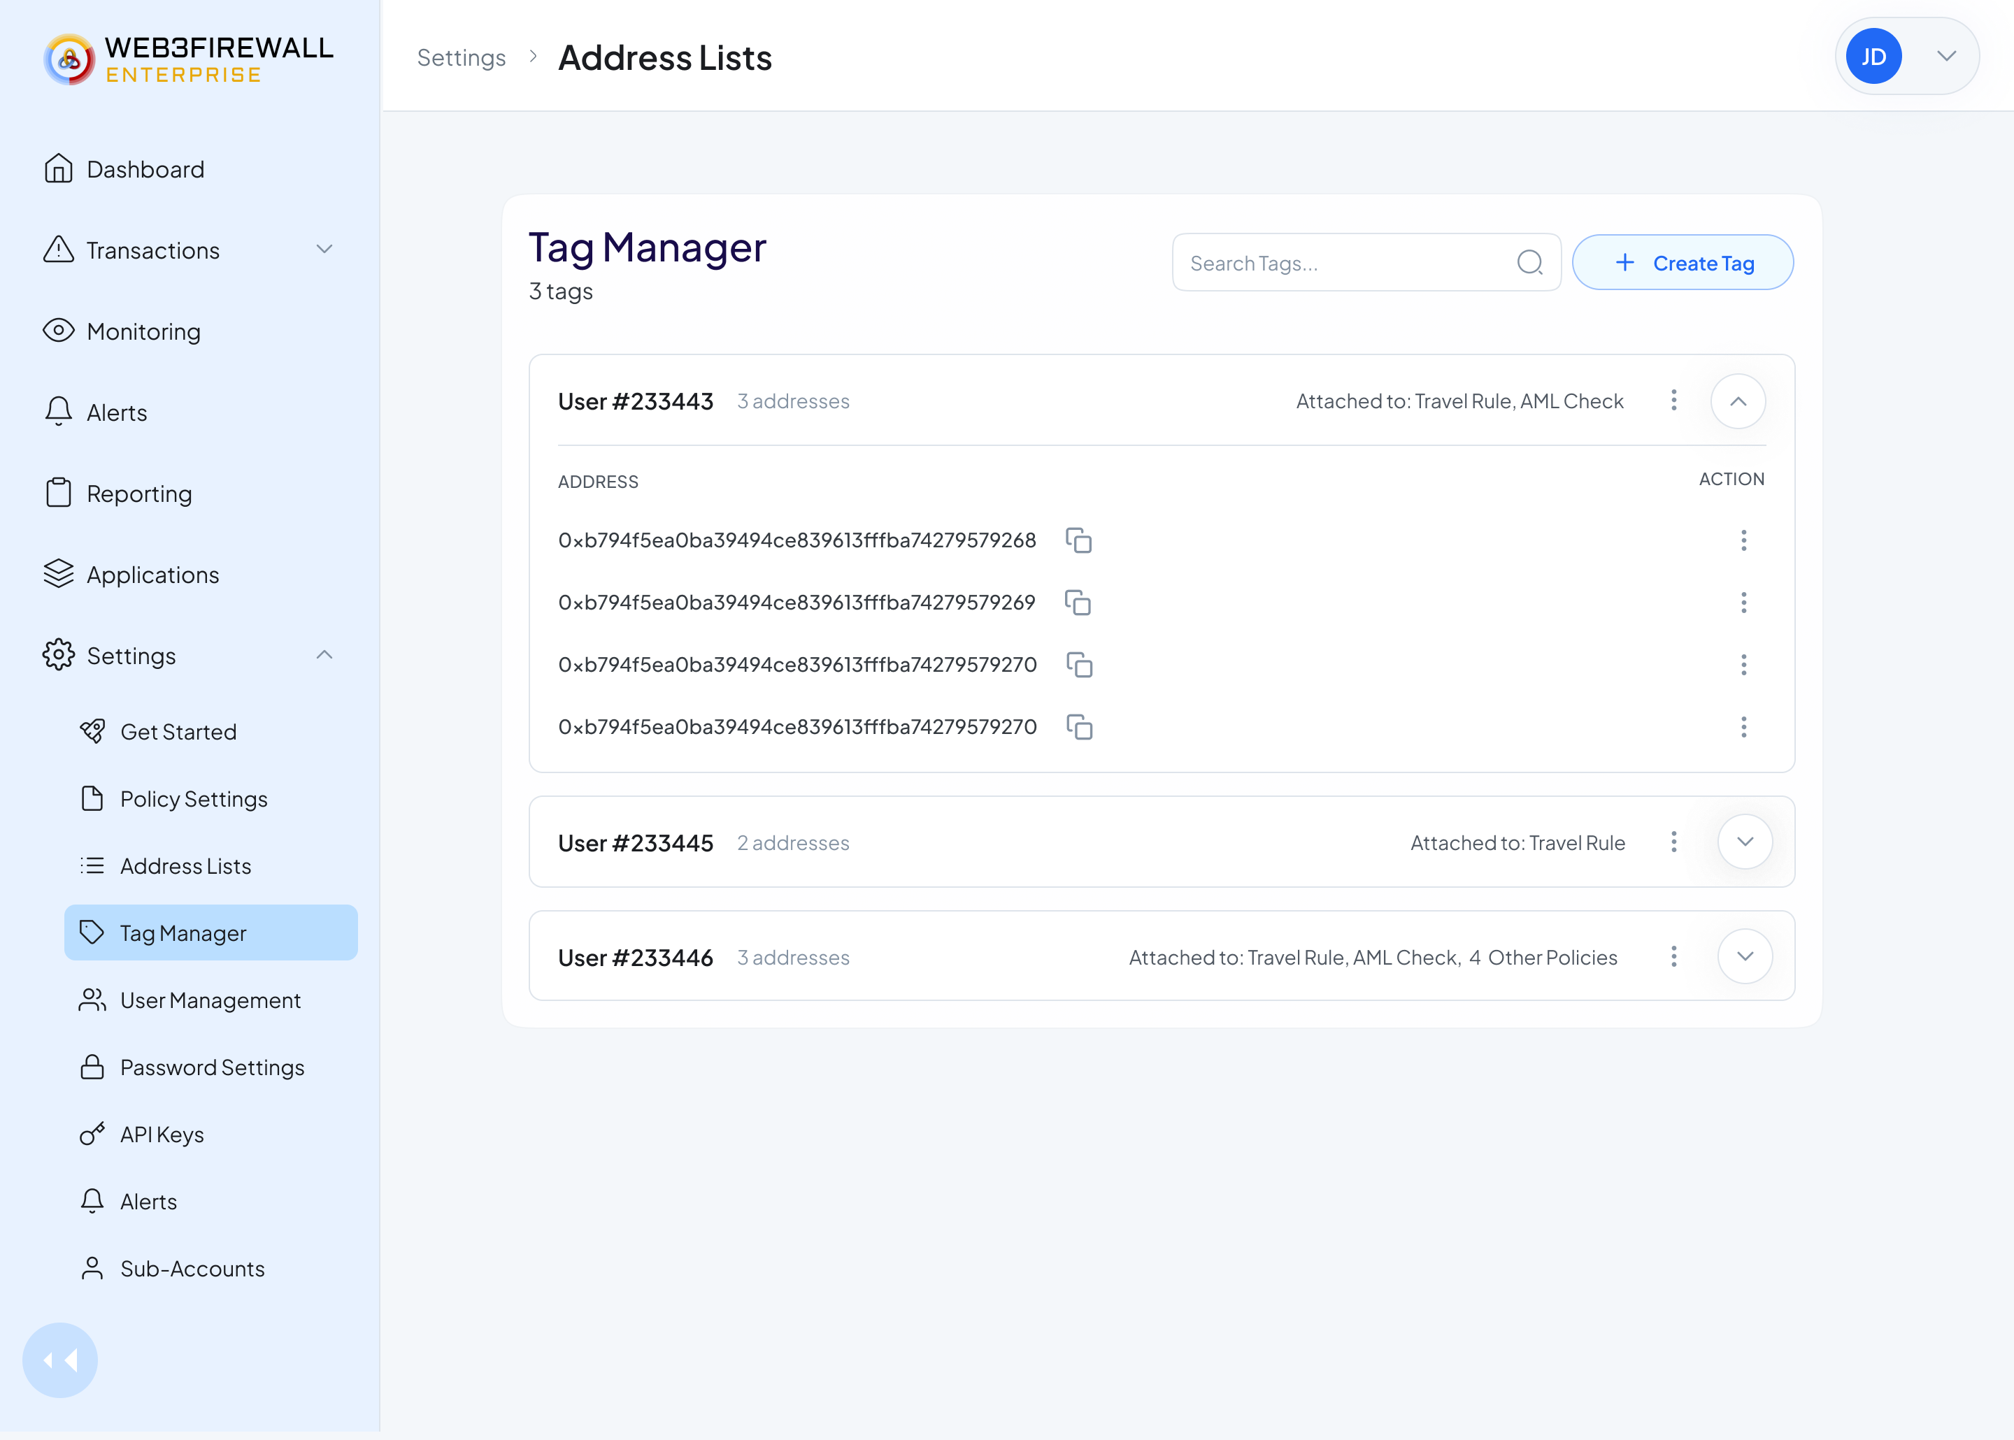Open options menu for User #233446

1673,957
